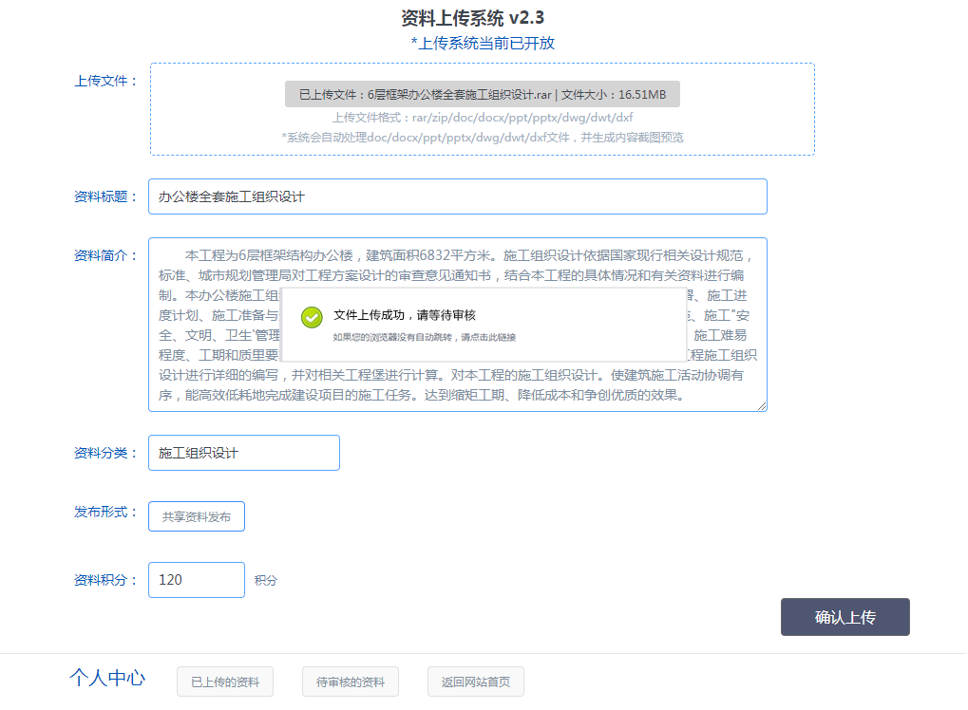Viewport: 968px width, 710px height.
Task: Click the textarea resize handle corner
Action: tap(762, 406)
